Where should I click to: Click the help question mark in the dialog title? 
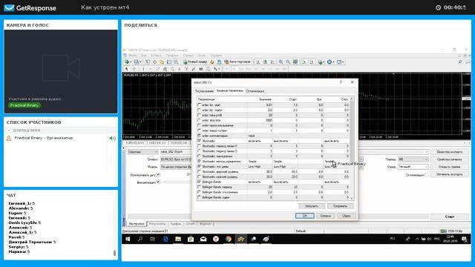click(341, 82)
